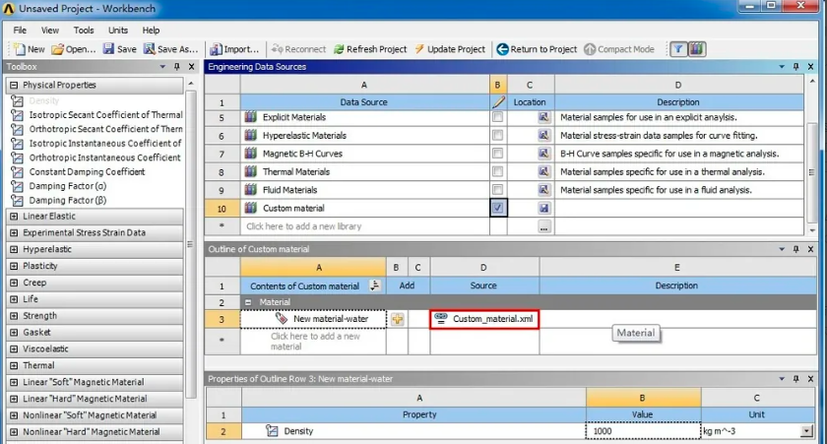Click the Damping Factor (α) toolbox icon
827x444 pixels.
point(17,186)
